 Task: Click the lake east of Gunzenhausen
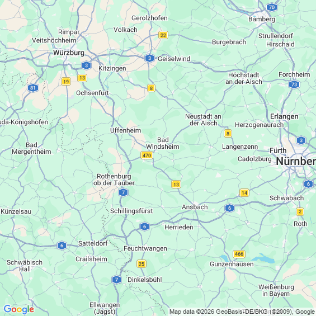pyautogui.click(x=263, y=259)
